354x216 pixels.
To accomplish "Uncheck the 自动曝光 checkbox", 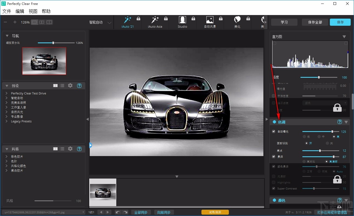I will (274, 131).
